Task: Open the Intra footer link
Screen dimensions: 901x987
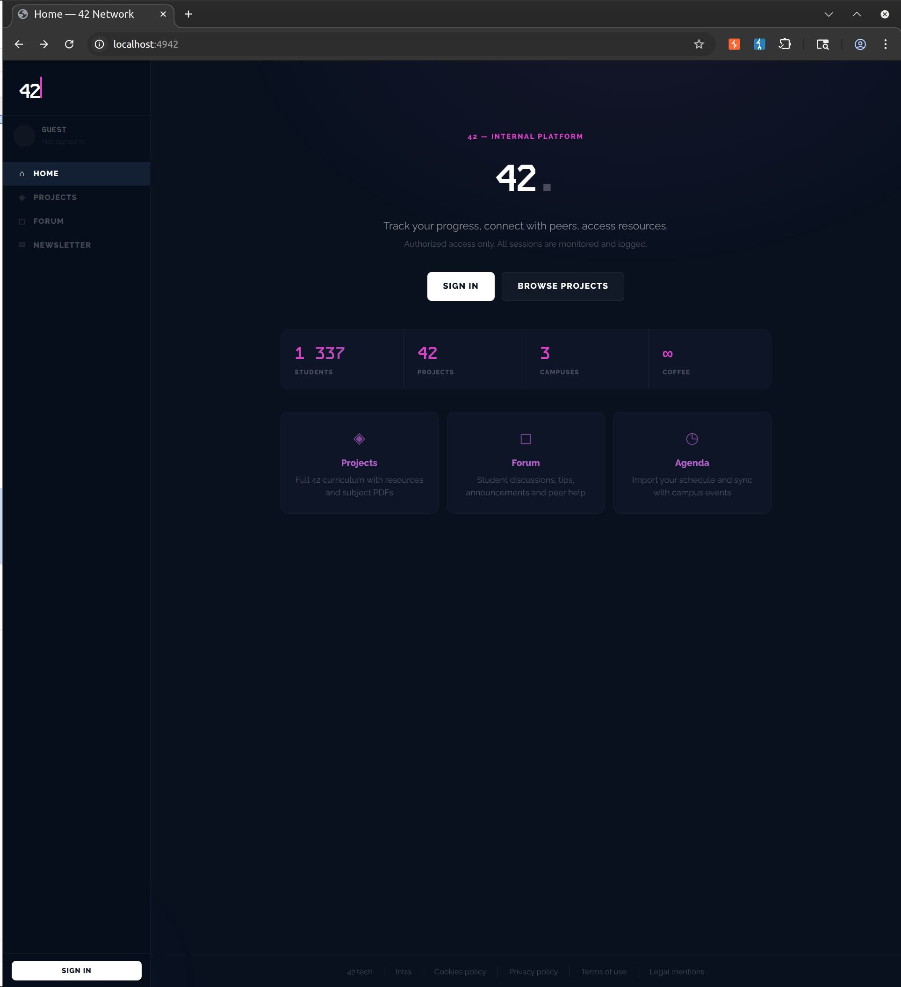Action: (403, 972)
